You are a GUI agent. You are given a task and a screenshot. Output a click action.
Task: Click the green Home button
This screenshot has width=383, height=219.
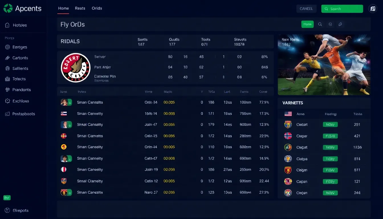307,24
